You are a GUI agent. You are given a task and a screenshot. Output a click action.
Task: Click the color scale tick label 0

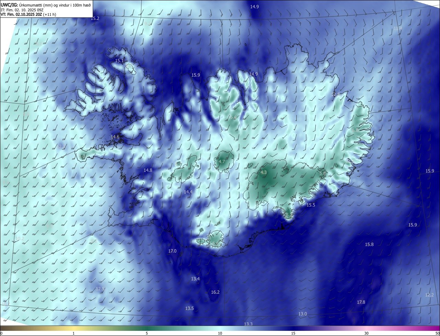click(1, 333)
